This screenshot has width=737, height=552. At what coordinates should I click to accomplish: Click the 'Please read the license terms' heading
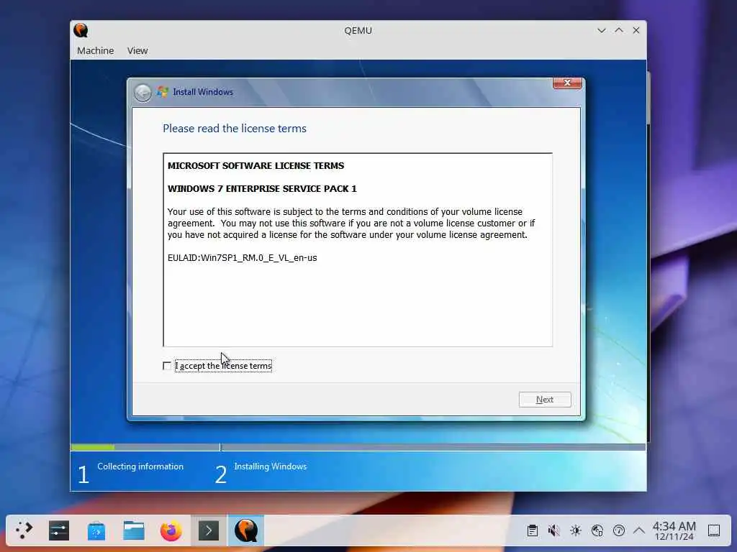[235, 128]
